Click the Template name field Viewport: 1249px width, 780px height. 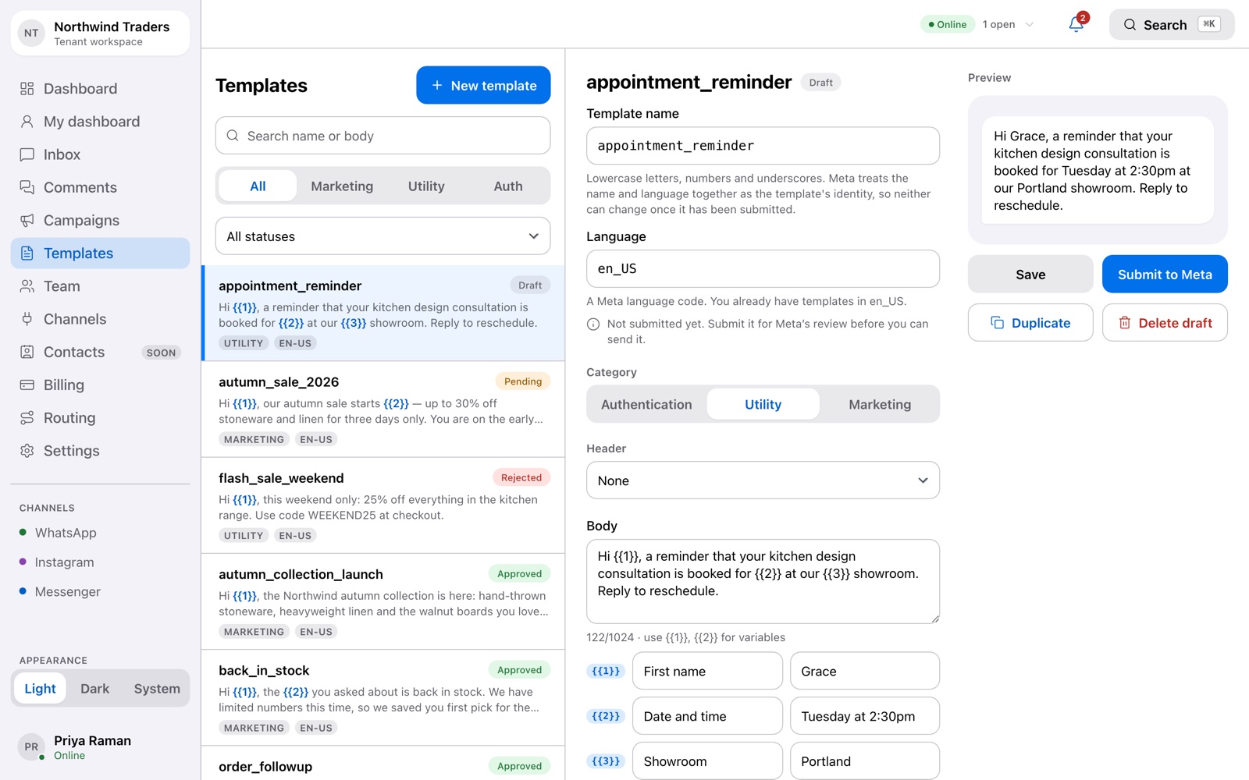pos(763,146)
